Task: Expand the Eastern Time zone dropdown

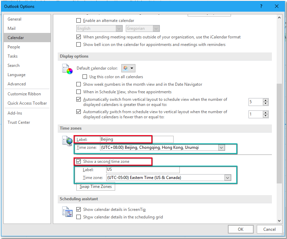Action: pos(227,178)
